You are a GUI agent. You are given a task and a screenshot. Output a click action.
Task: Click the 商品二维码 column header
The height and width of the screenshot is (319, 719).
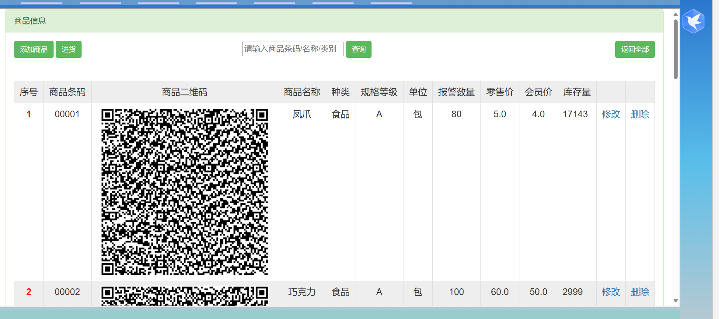(x=185, y=92)
